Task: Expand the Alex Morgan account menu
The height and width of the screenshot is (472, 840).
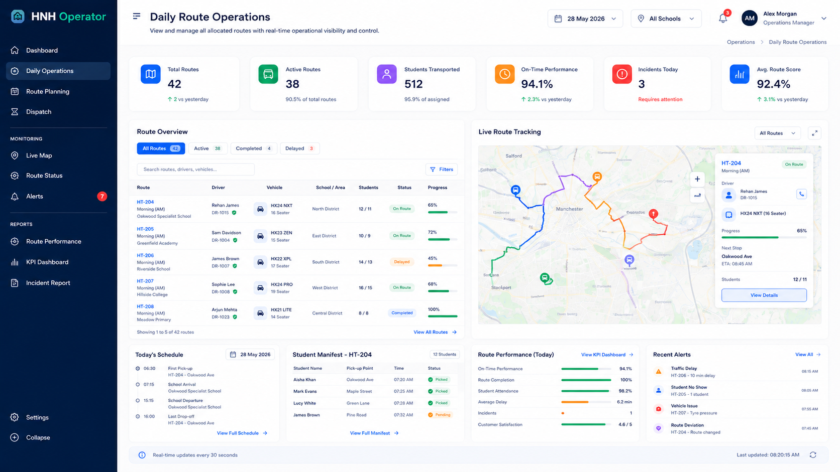Action: point(823,19)
